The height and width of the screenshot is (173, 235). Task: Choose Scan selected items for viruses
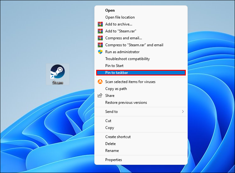(141, 82)
